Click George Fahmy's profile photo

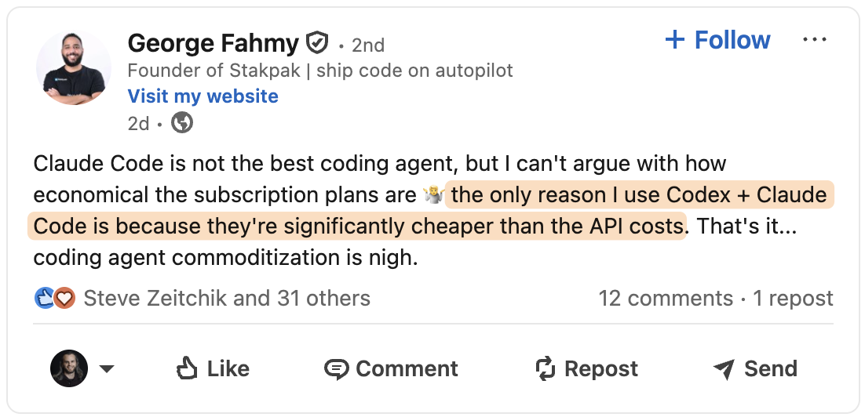74,69
